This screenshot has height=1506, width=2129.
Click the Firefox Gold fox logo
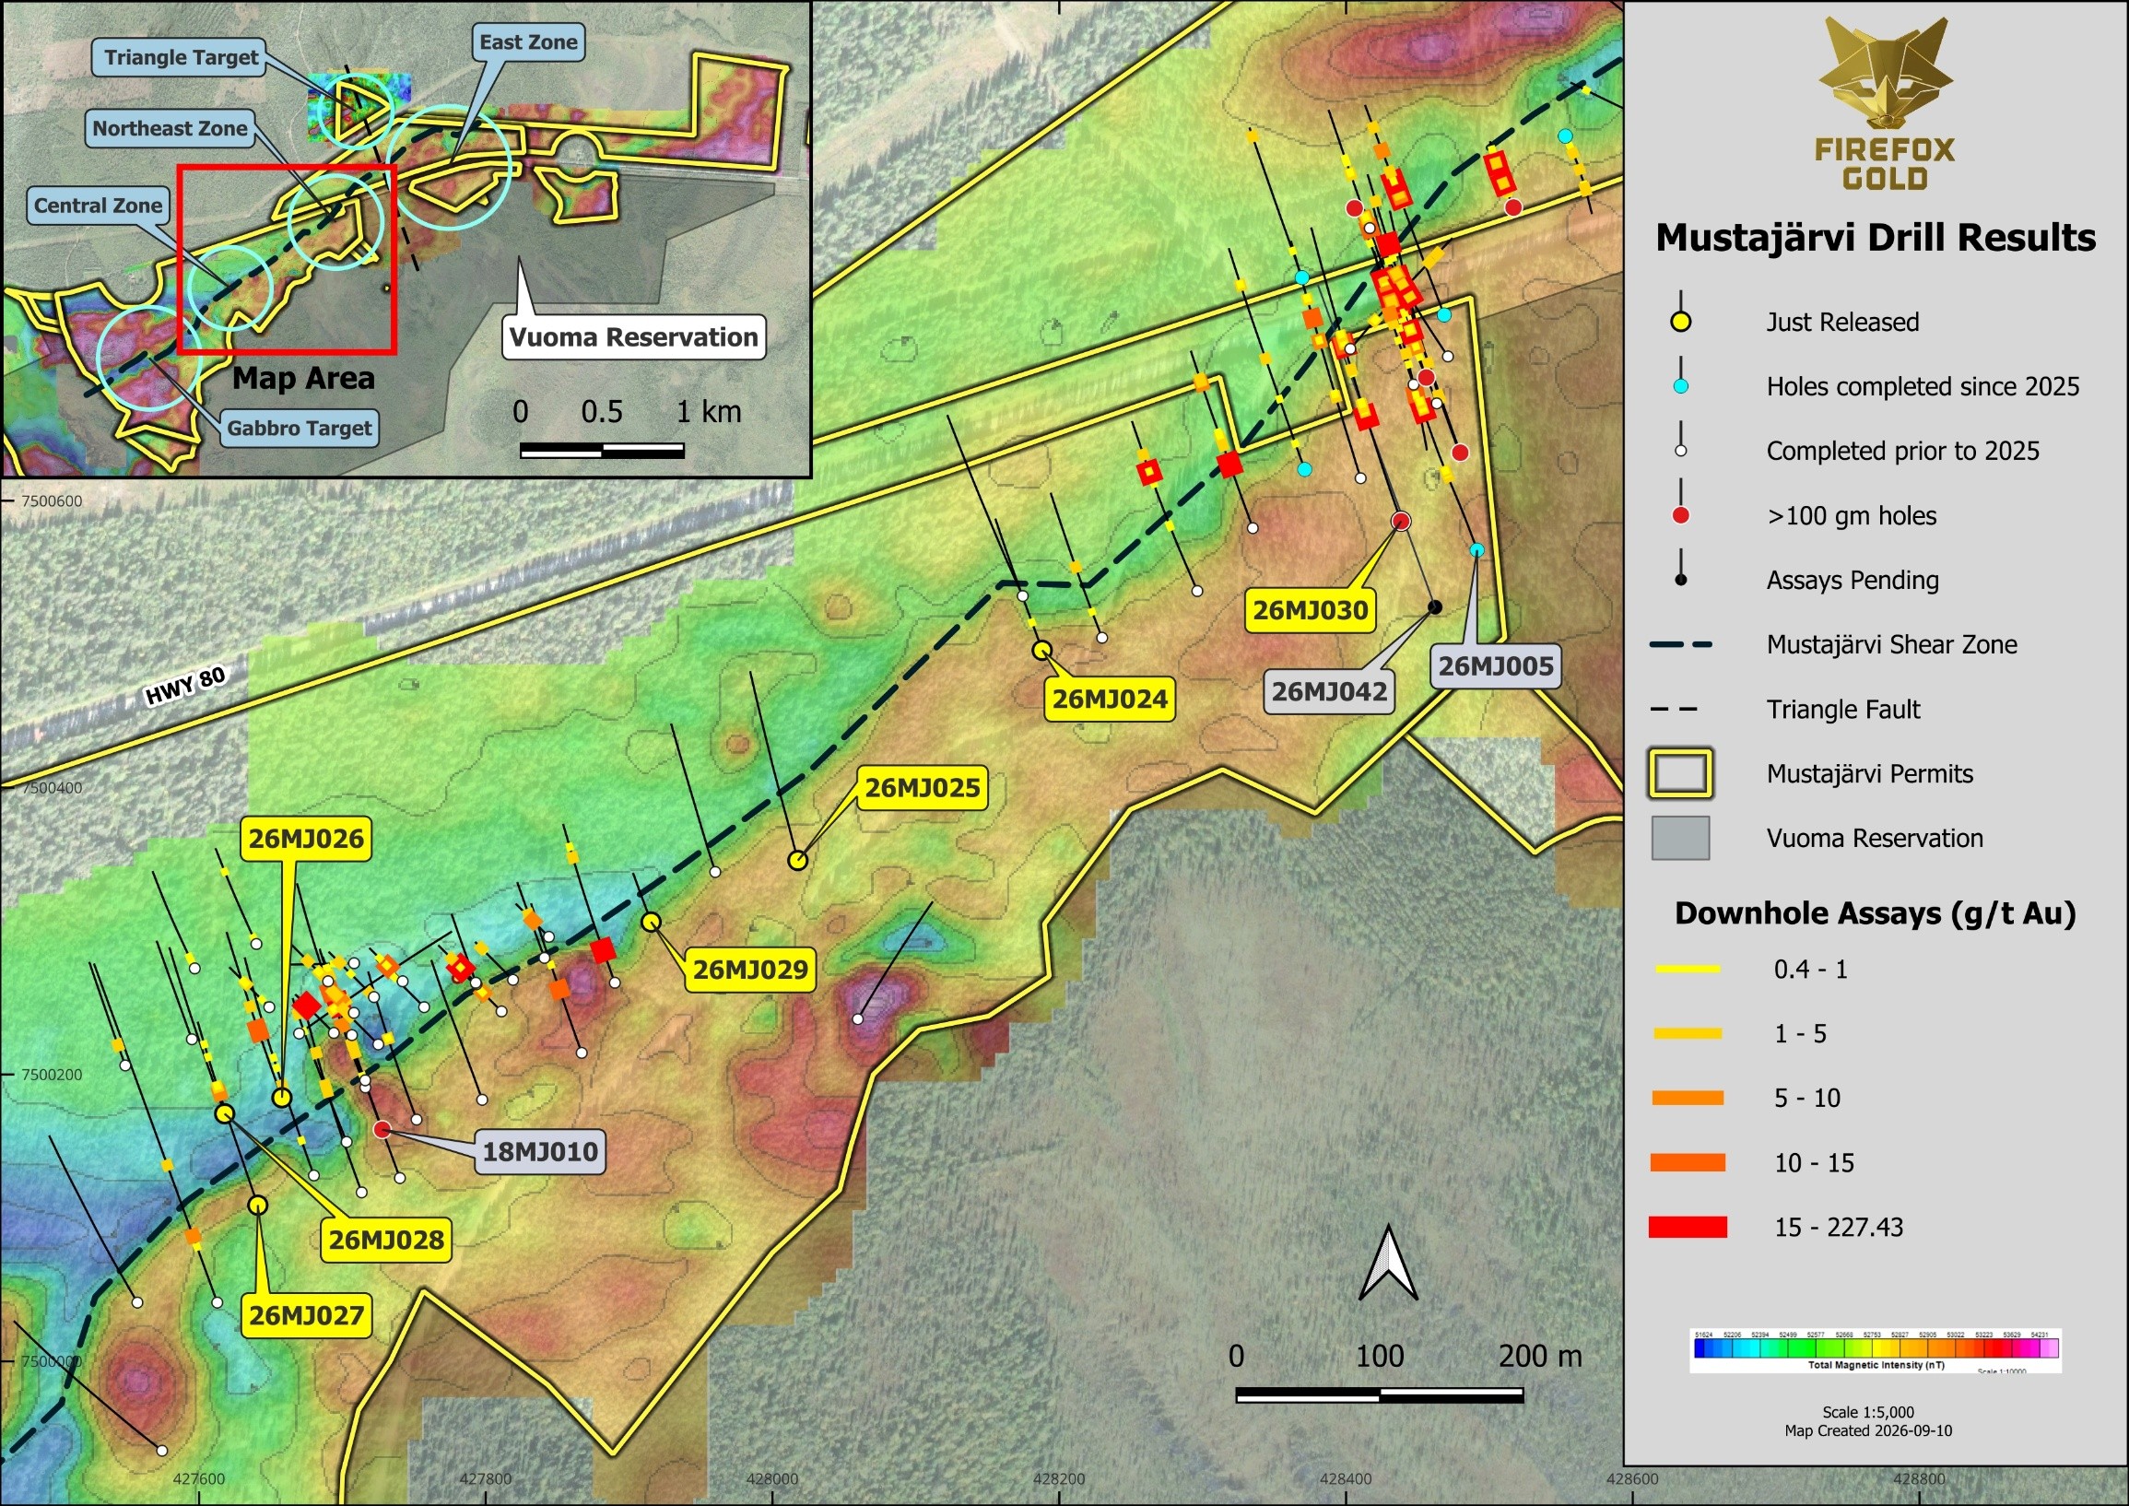point(1884,72)
